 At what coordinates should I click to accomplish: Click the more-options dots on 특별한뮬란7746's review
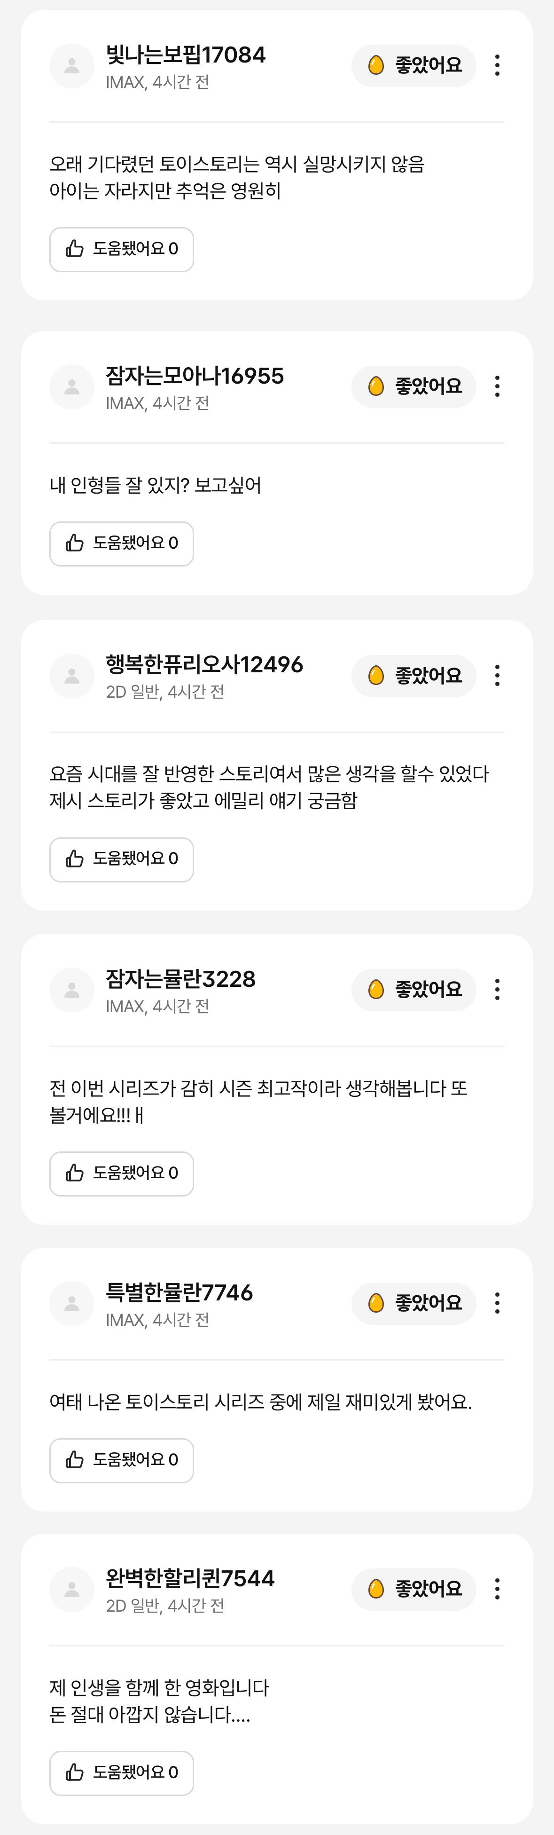point(497,1303)
